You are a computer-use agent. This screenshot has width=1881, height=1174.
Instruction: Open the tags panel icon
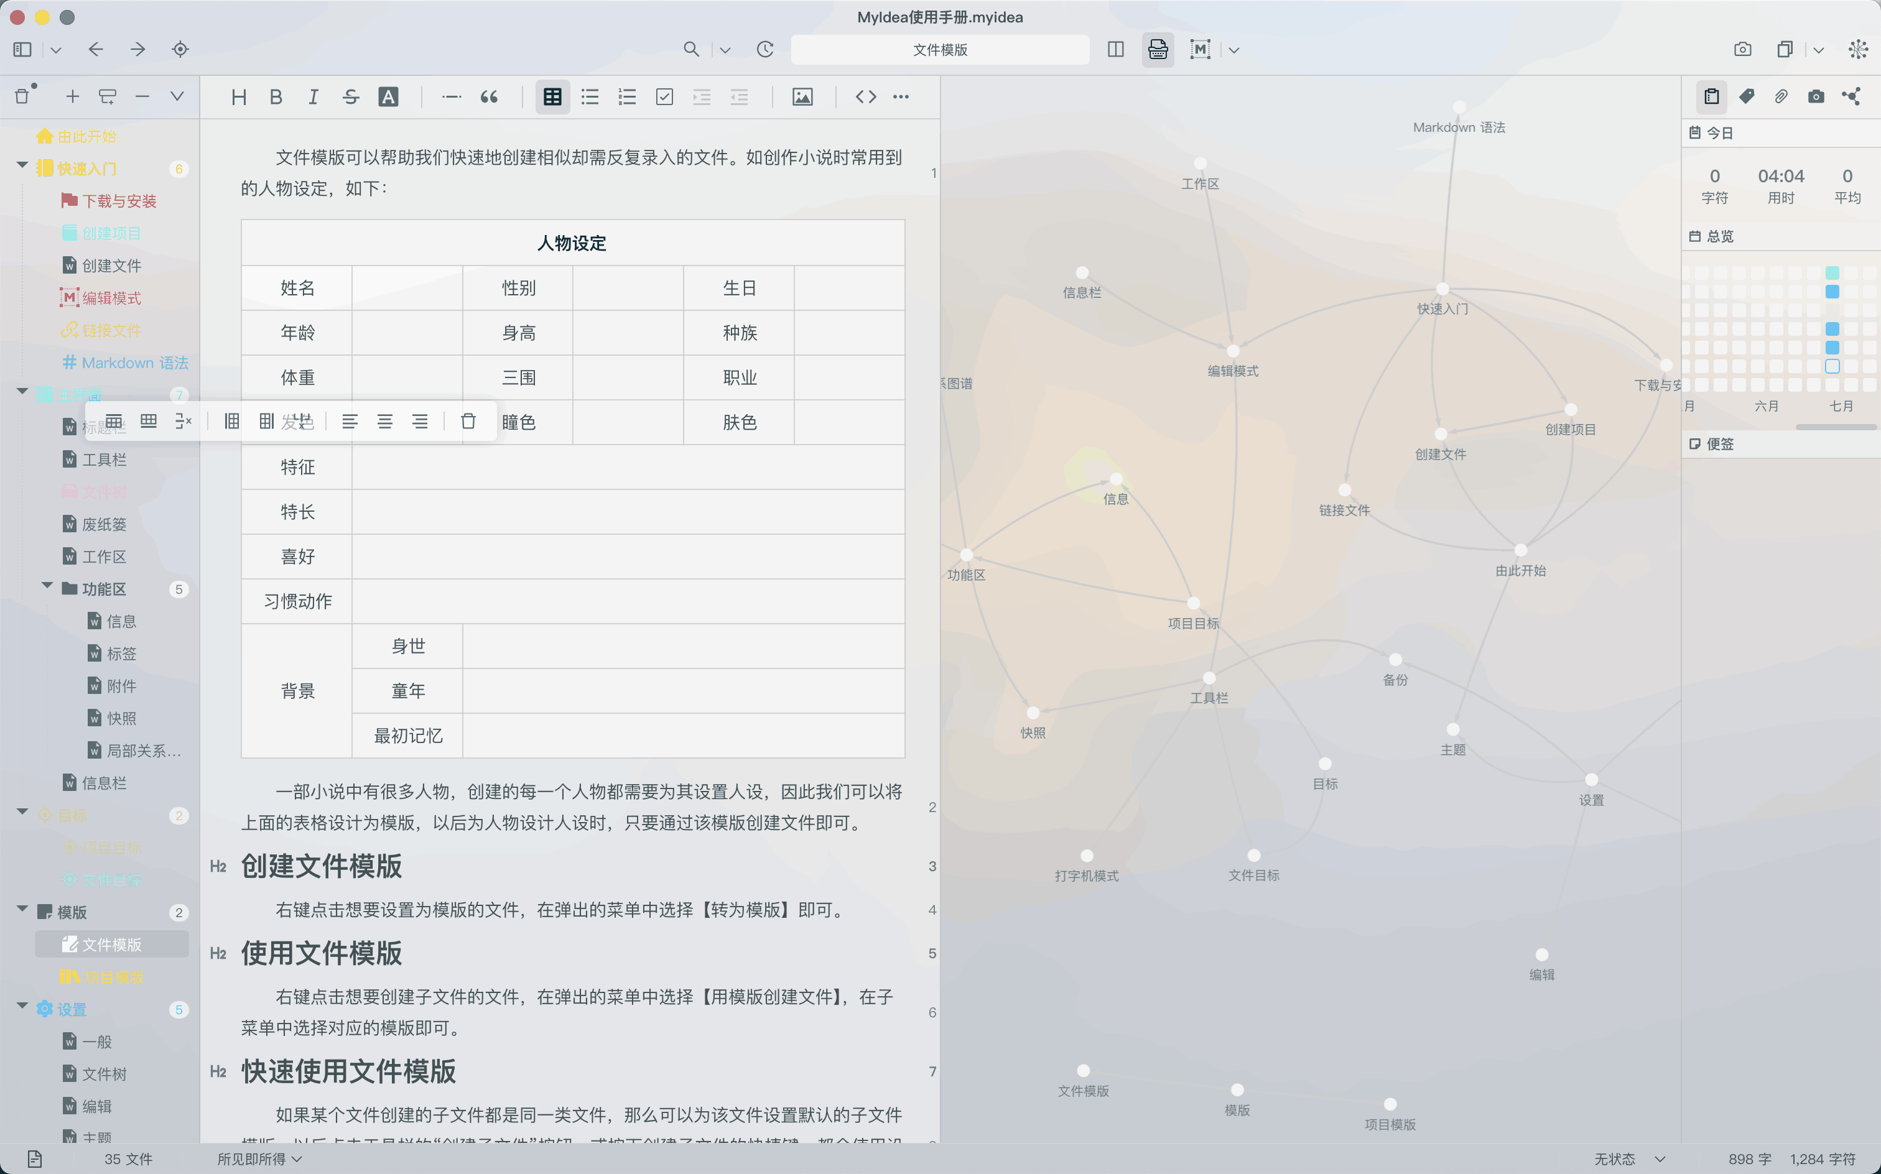click(1746, 96)
